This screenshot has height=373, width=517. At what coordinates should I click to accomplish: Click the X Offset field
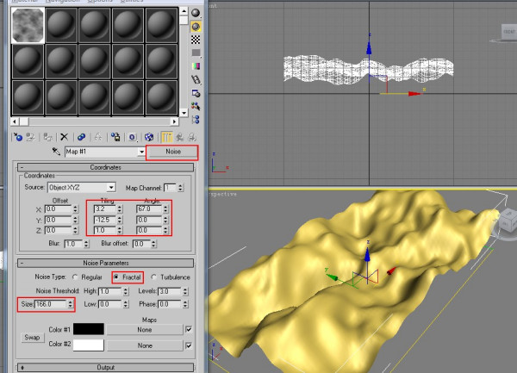[58, 209]
